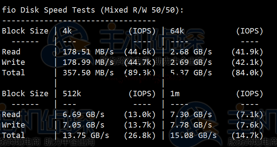Select the 6.69 GB/s read speed value

pos(83,115)
